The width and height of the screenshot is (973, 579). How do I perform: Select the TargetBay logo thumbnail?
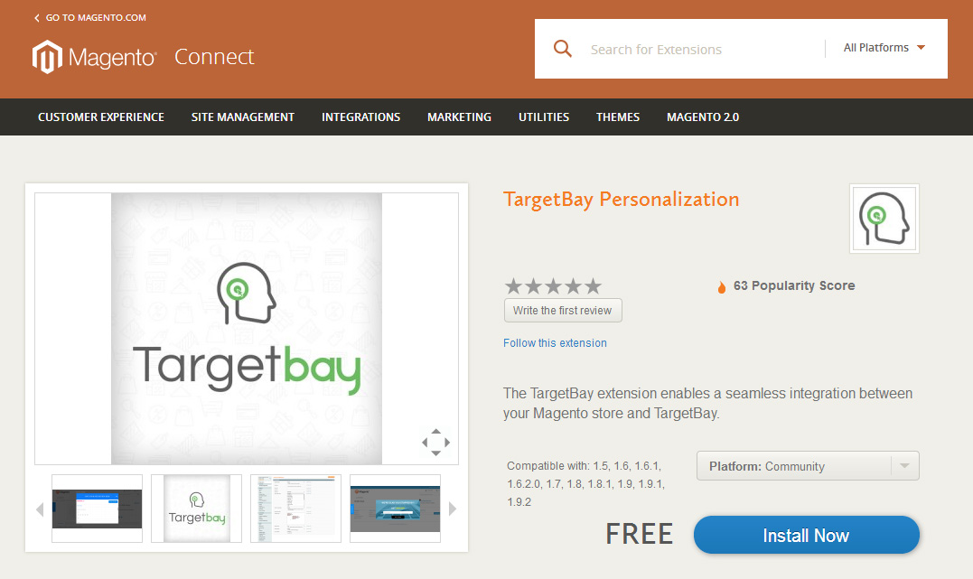(x=196, y=509)
